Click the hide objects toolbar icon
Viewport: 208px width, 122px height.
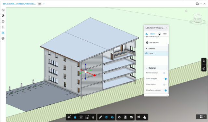pos(139,117)
